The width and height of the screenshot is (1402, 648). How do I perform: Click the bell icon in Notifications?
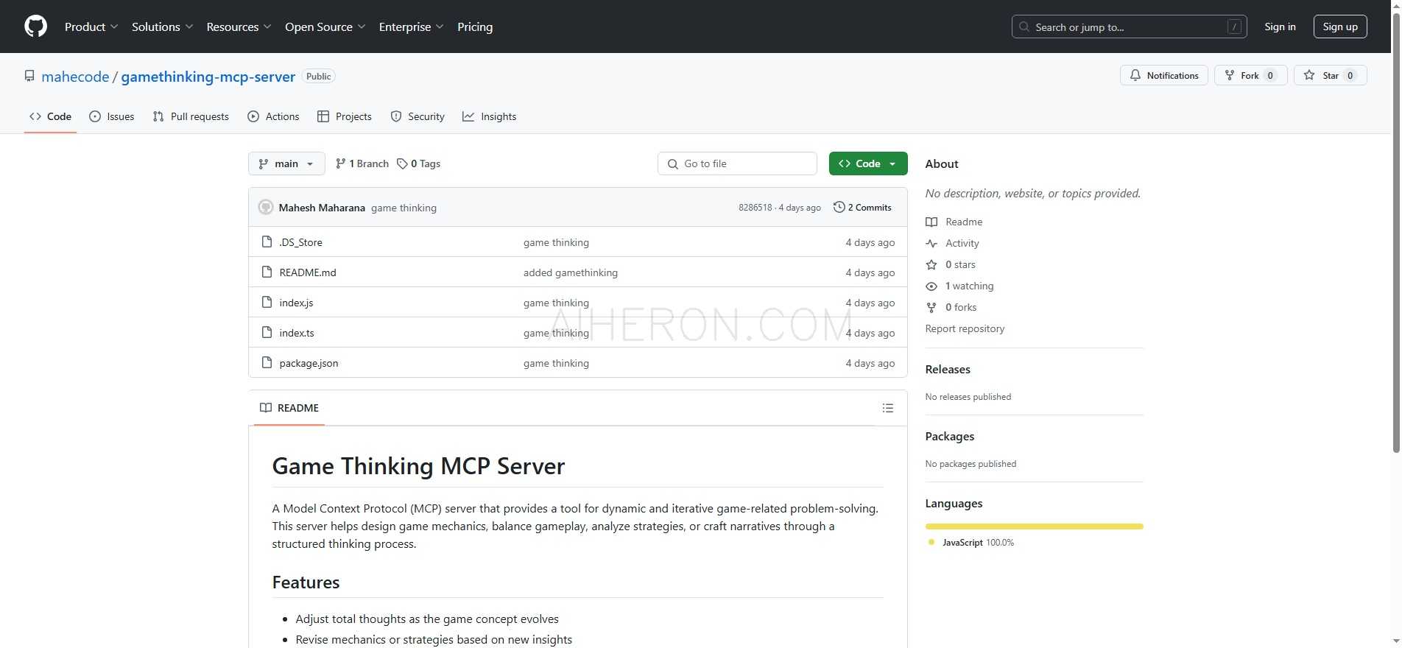coord(1135,75)
